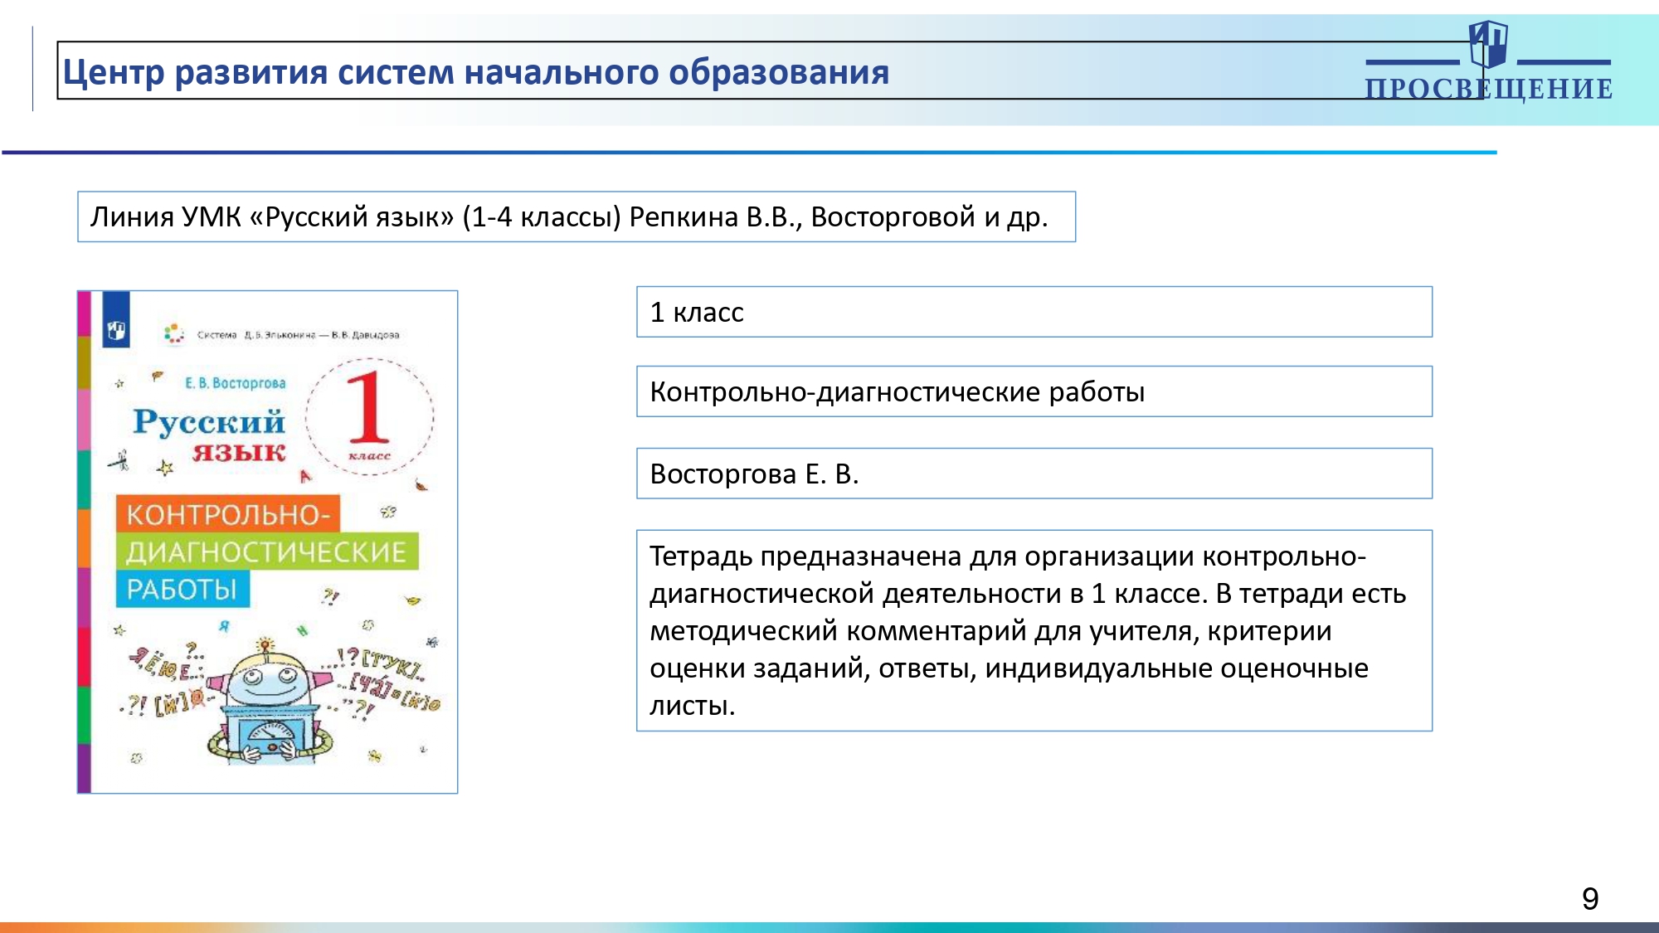Click the ПРОСВЕЩЕНИЕ wordmark text
Image resolution: width=1659 pixels, height=933 pixels.
coord(1489,89)
